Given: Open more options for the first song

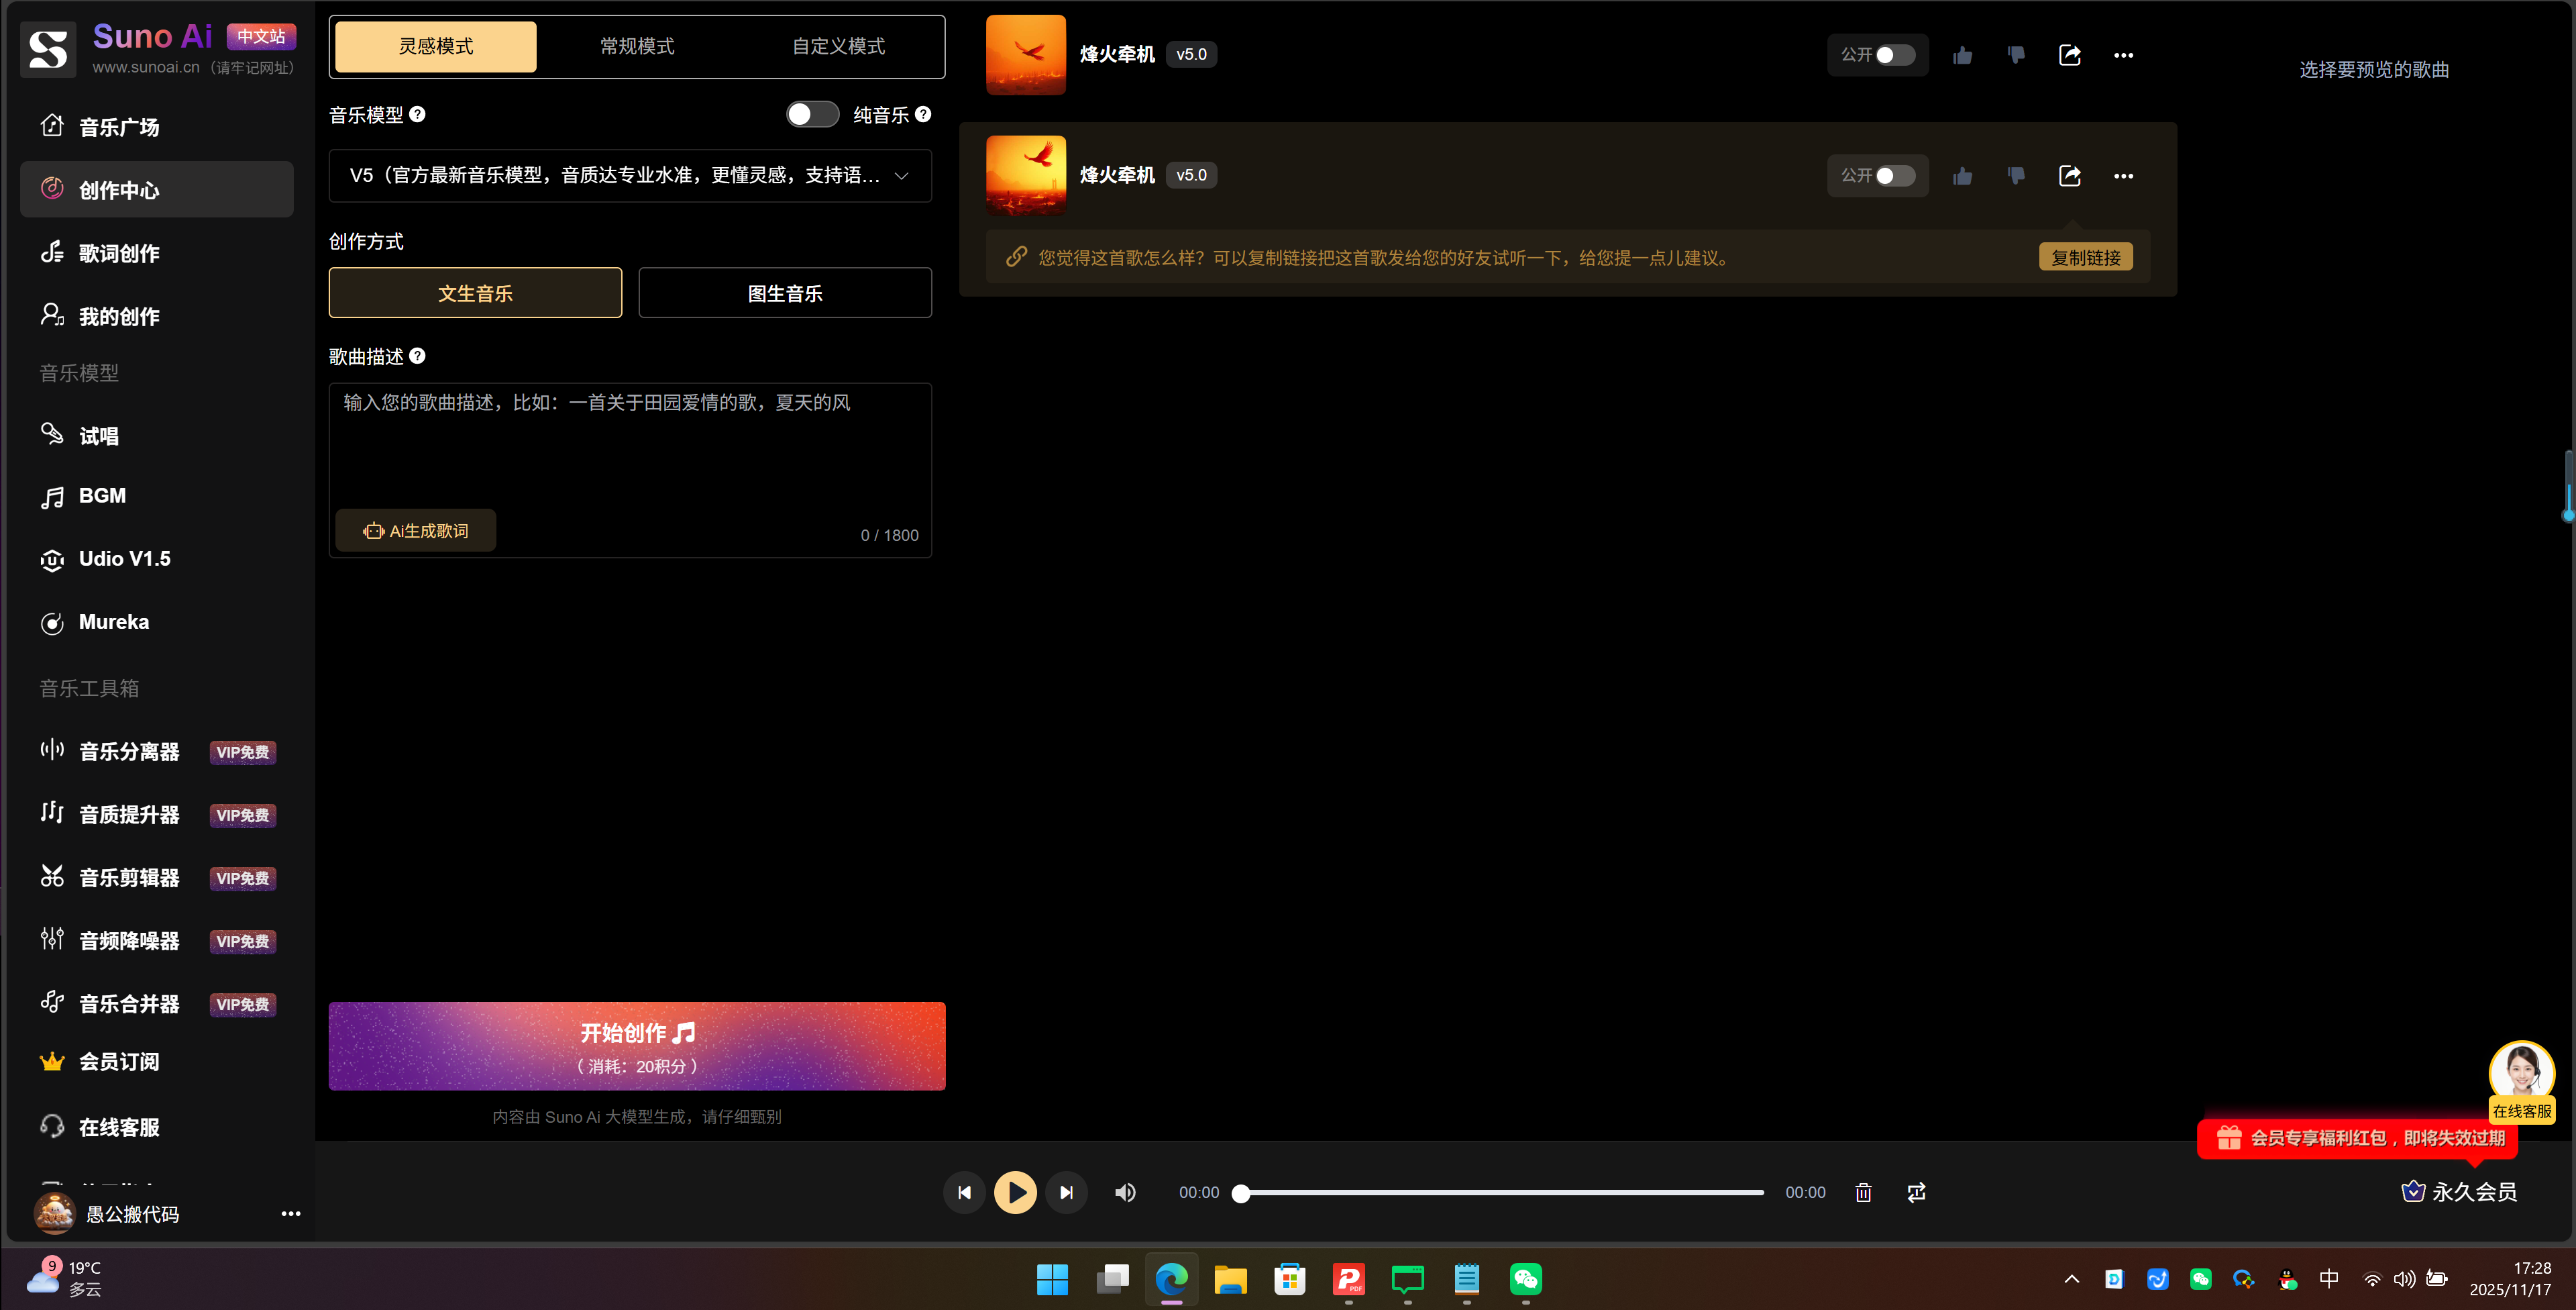Looking at the screenshot, I should pyautogui.click(x=2123, y=55).
